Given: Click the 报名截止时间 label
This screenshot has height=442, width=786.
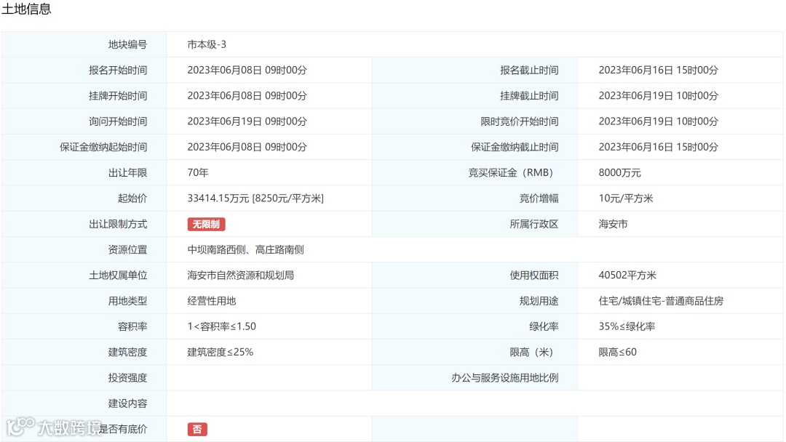Looking at the screenshot, I should point(529,70).
